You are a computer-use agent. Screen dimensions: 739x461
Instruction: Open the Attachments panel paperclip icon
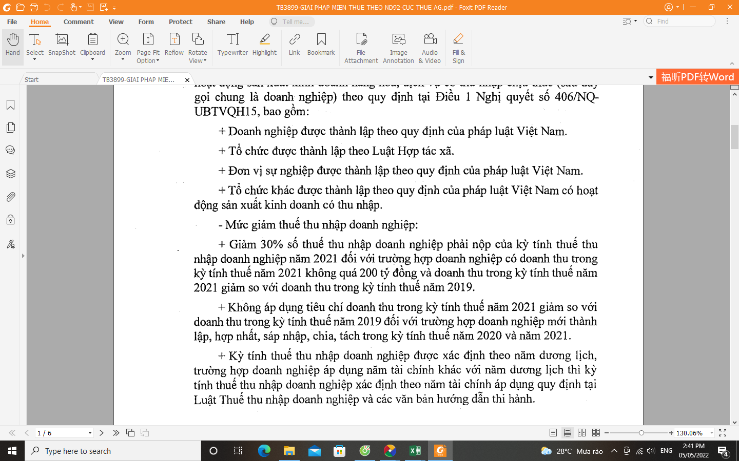pyautogui.click(x=10, y=197)
